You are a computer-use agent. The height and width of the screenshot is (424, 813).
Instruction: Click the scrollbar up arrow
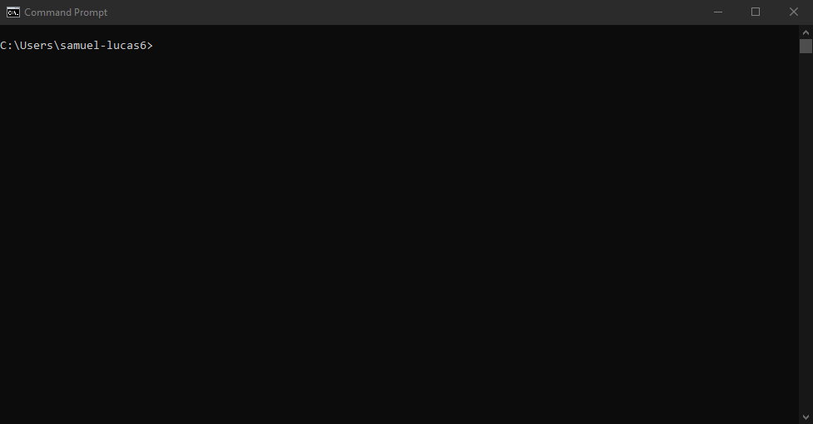click(806, 32)
